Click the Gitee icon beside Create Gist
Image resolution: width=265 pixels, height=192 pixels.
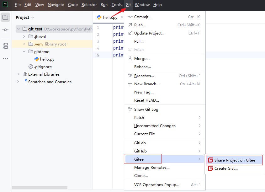210,168
